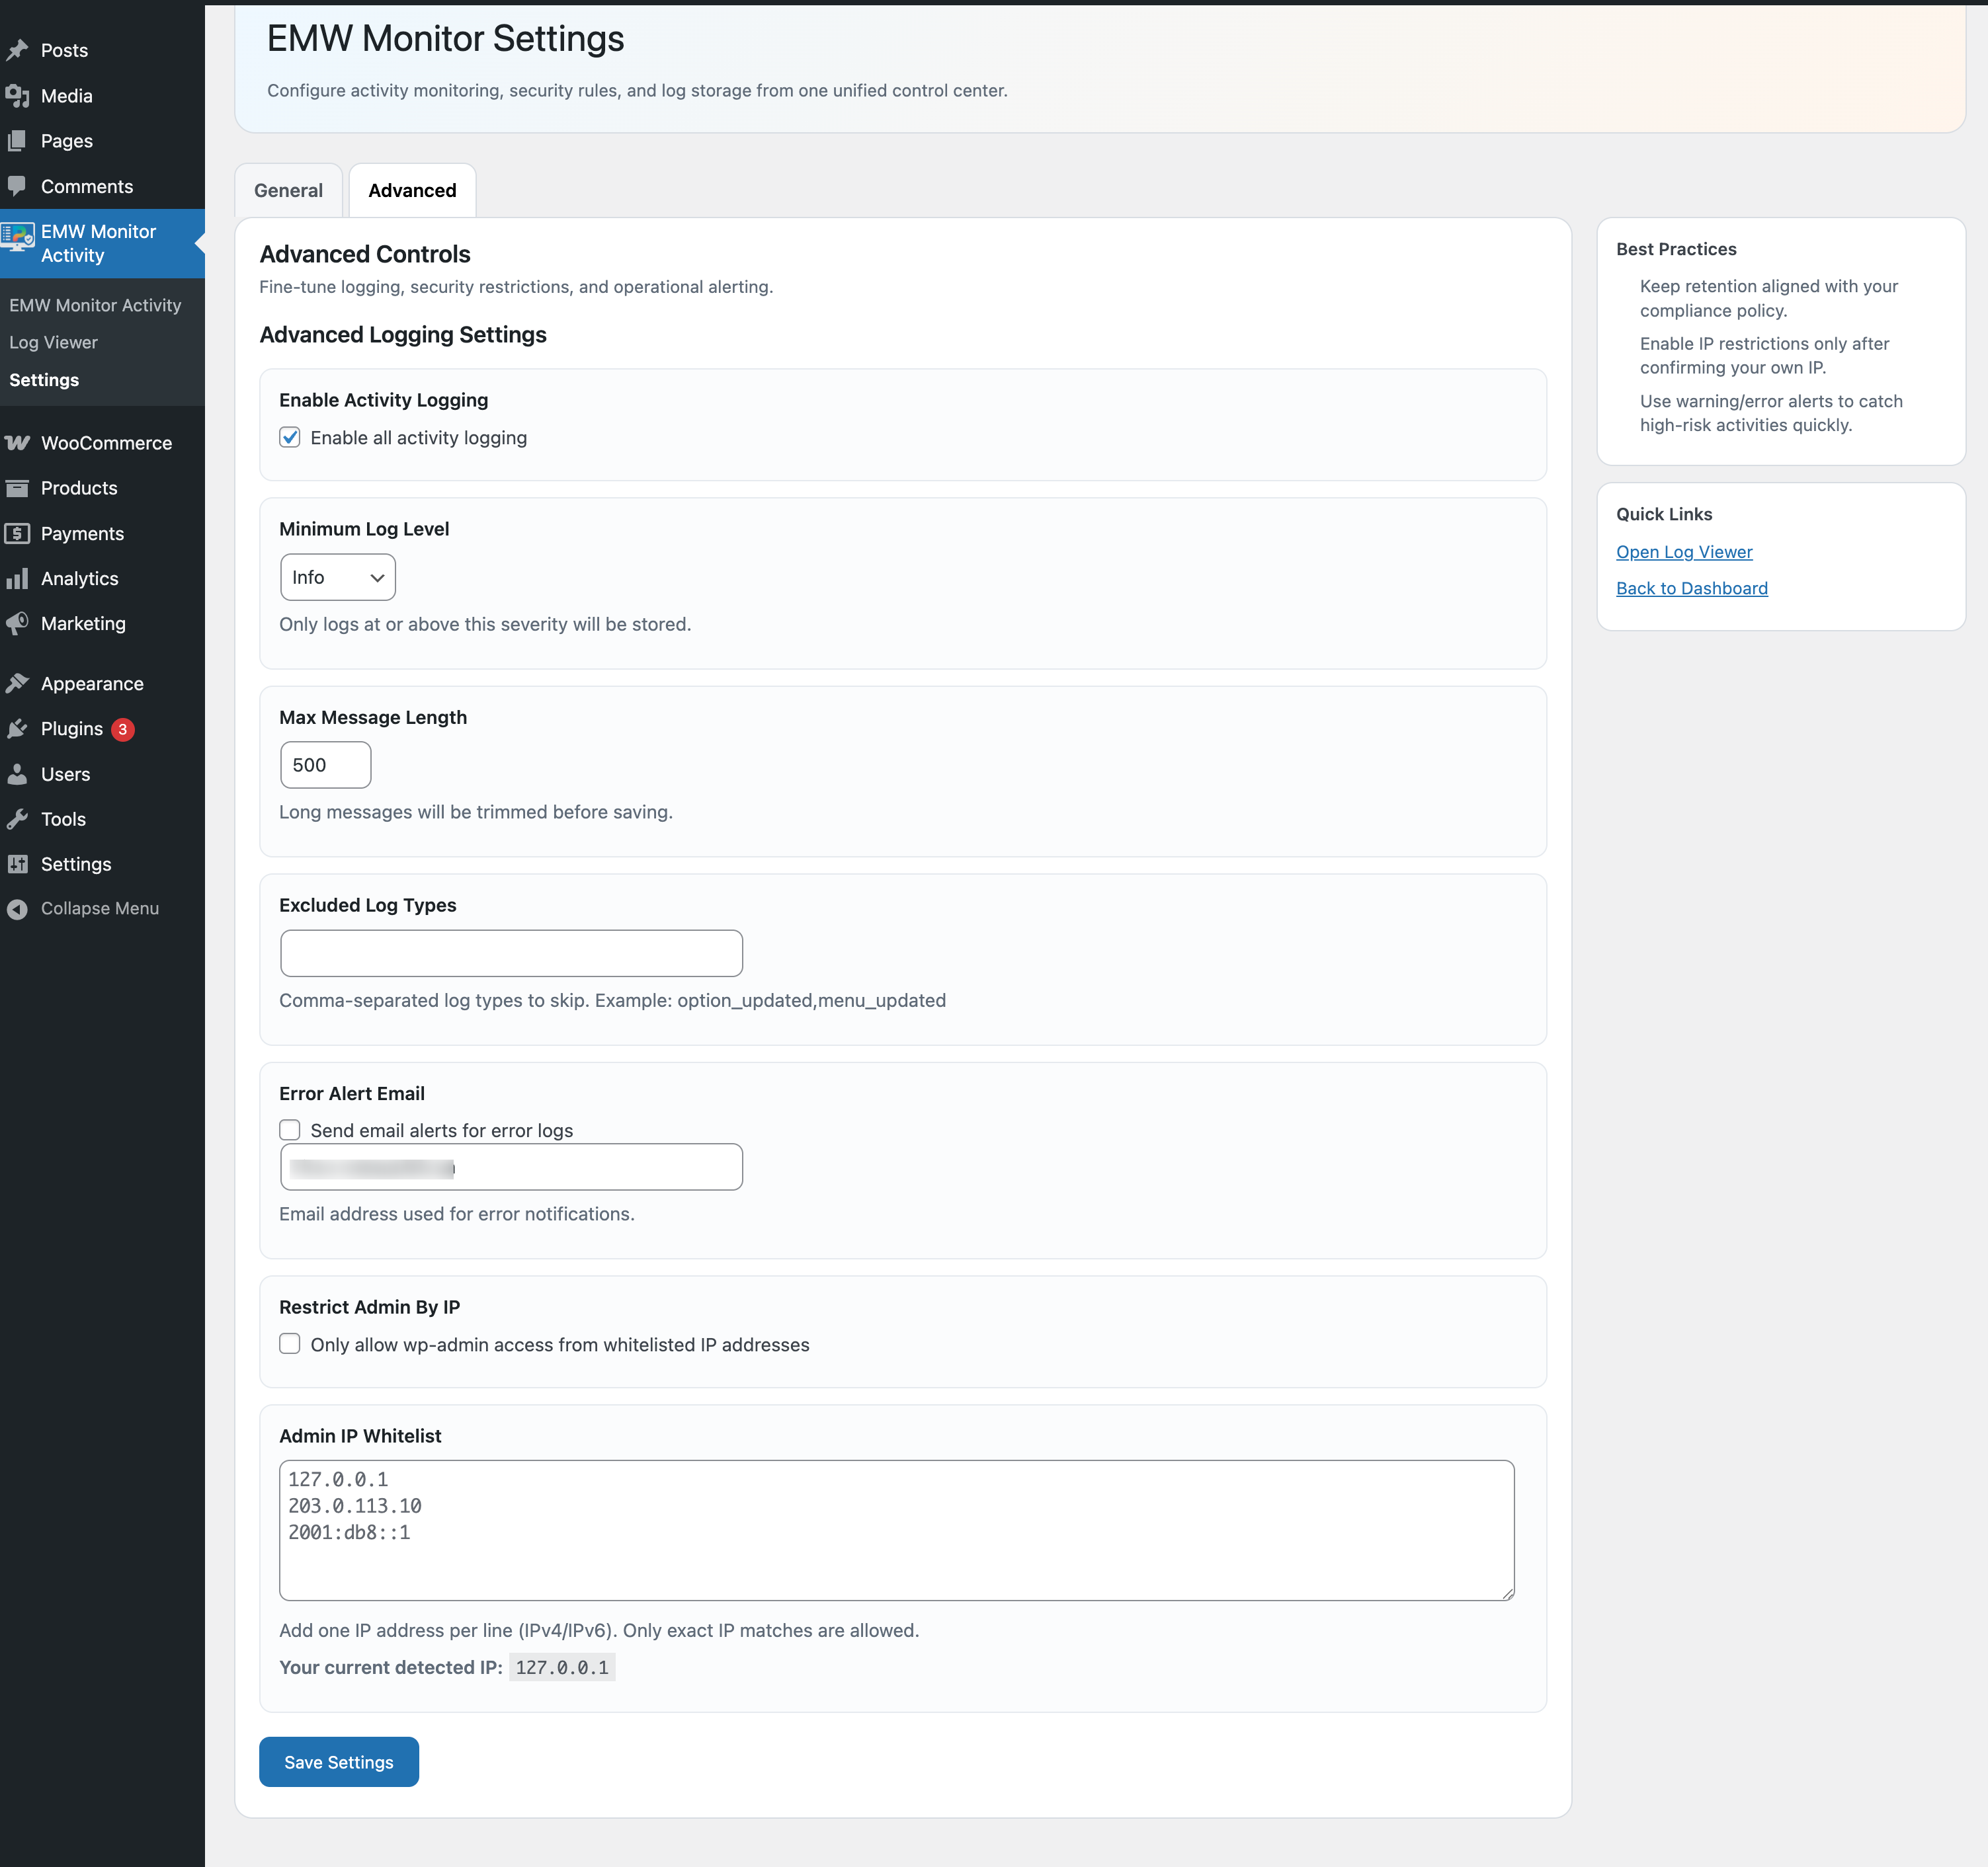Follow the Back to Dashboard link
This screenshot has width=1988, height=1867.
(1691, 588)
